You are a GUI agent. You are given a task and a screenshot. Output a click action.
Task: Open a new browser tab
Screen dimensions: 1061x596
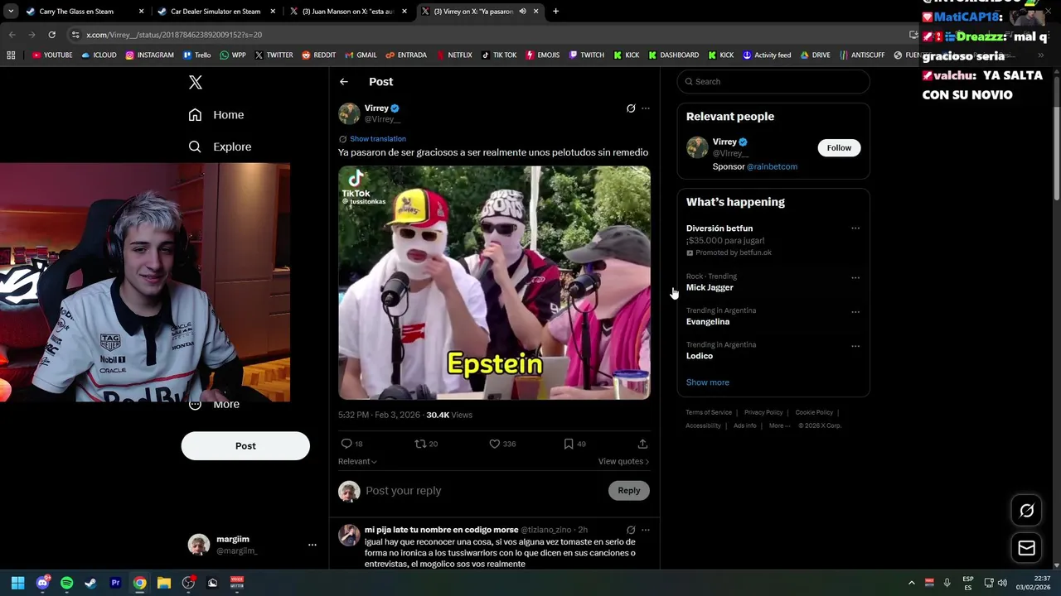[x=555, y=12]
